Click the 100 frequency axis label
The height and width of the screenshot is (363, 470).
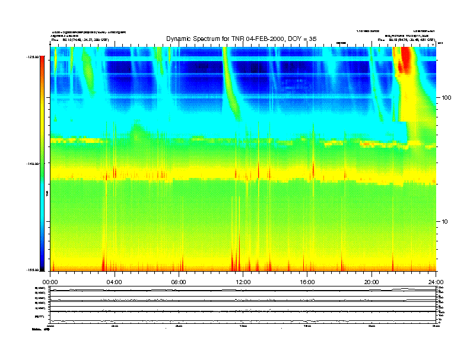click(x=446, y=98)
